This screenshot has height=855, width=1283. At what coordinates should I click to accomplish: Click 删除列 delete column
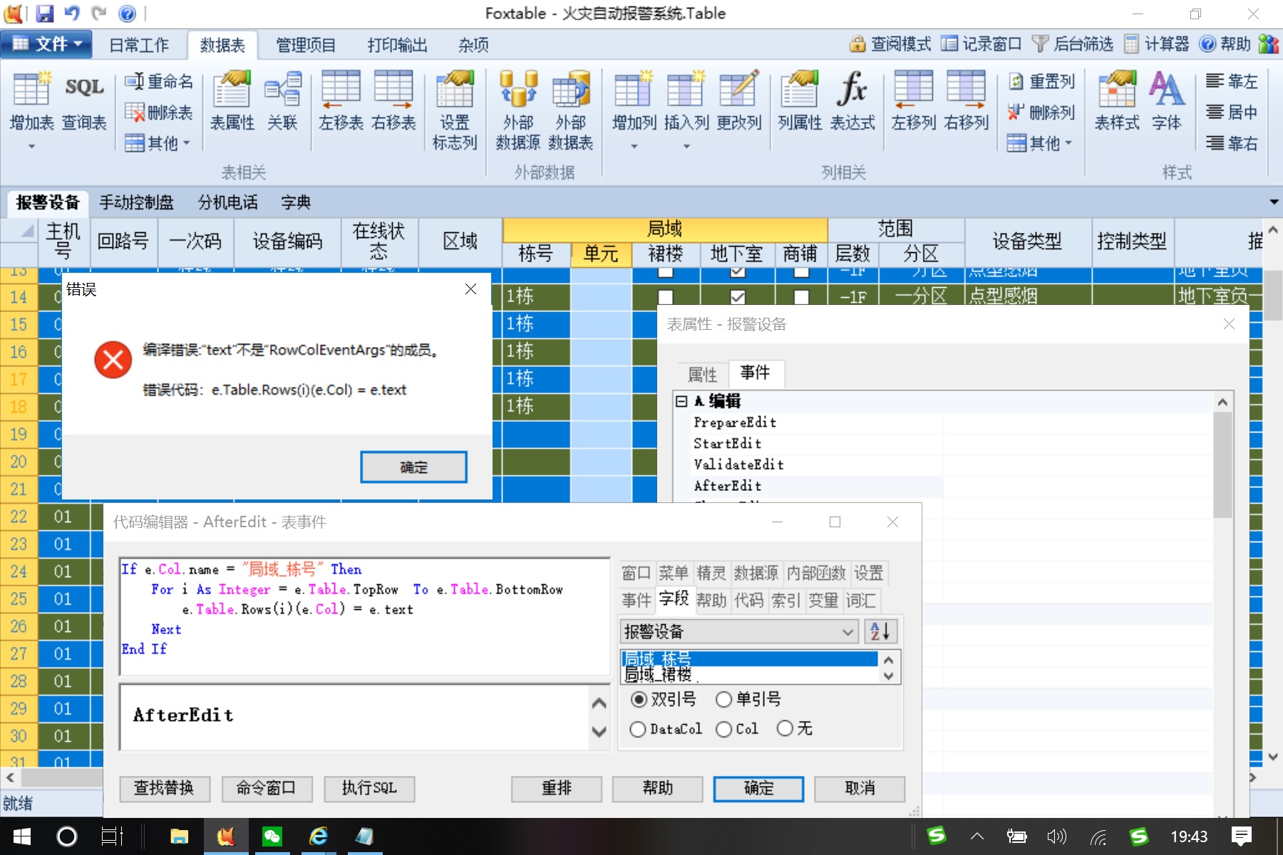(x=1041, y=113)
